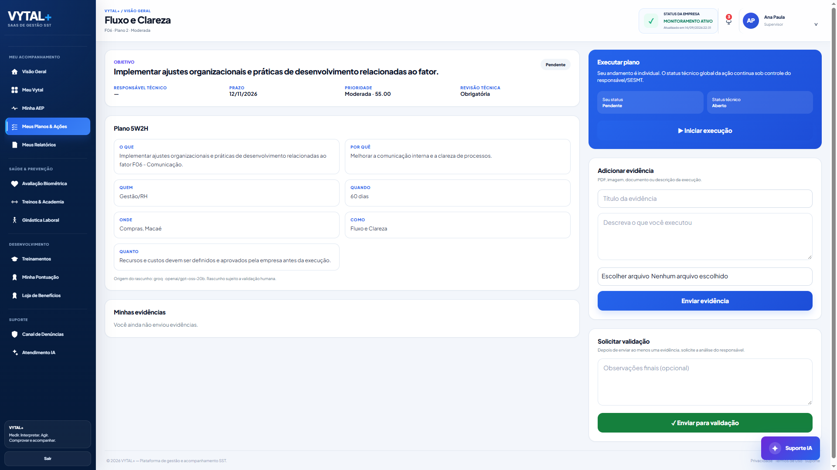Screen dimensions: 837x470
Task: Click Enviar evidência button
Action: click(x=705, y=301)
